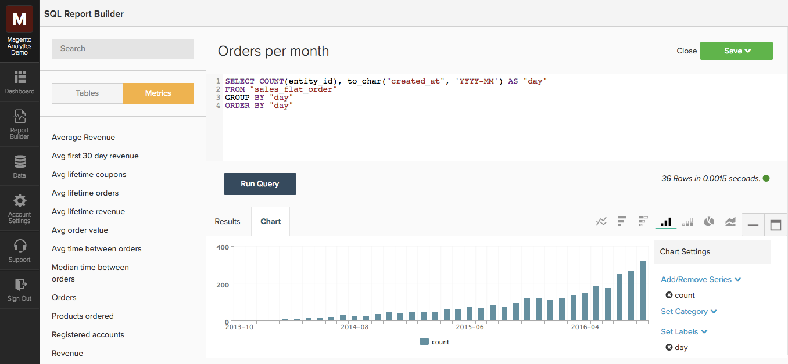
Task: Click inside the metric Search field
Action: (122, 49)
